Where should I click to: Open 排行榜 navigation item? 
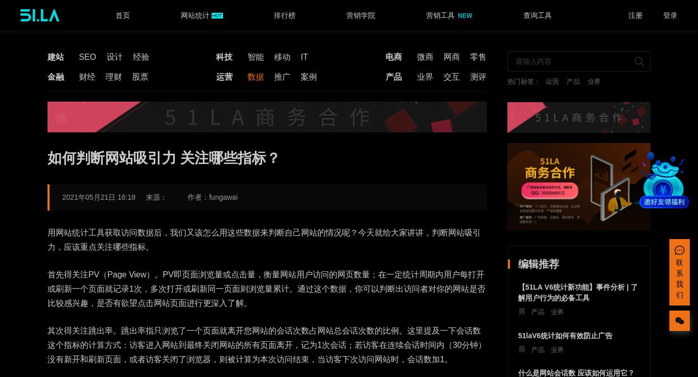[x=285, y=15]
